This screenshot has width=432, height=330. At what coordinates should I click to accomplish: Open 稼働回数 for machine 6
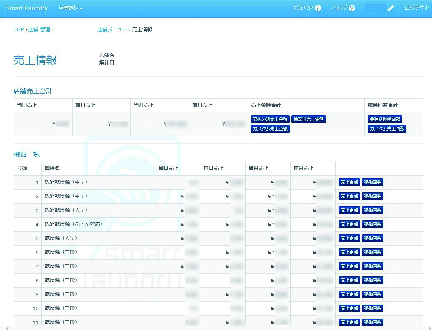(x=373, y=252)
